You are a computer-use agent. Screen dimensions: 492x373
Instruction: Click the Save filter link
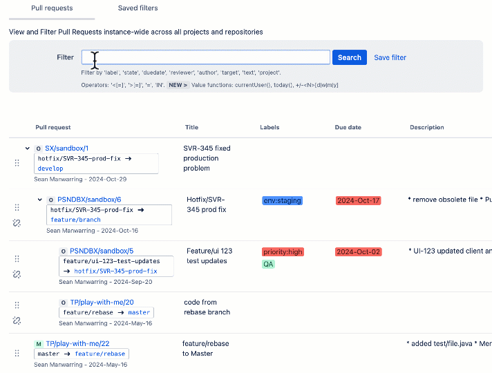390,57
